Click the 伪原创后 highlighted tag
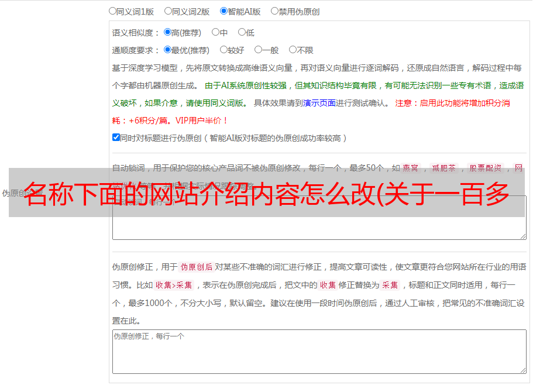Screen dimensions: 533x385 coord(197,267)
